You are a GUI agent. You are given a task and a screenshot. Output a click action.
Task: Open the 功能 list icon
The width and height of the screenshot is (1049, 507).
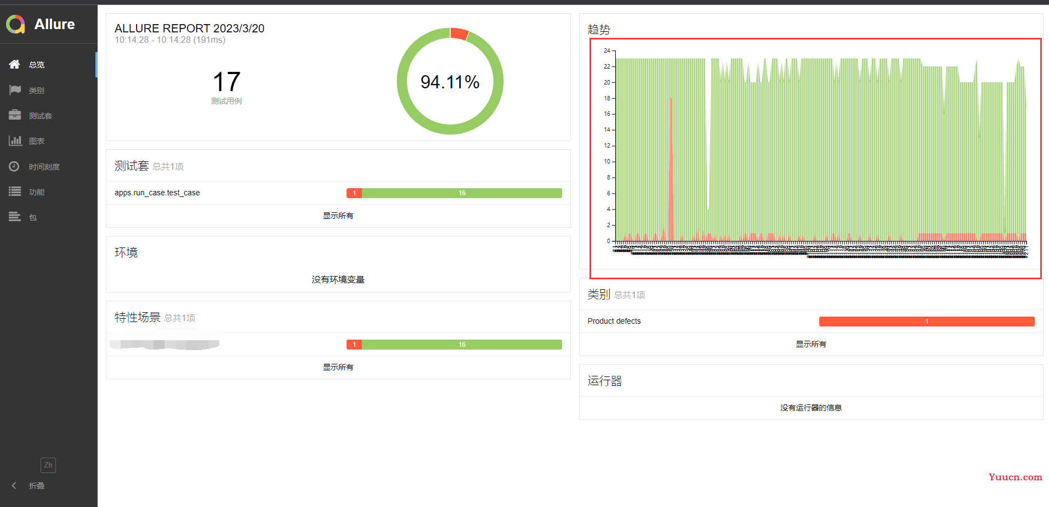coord(15,191)
